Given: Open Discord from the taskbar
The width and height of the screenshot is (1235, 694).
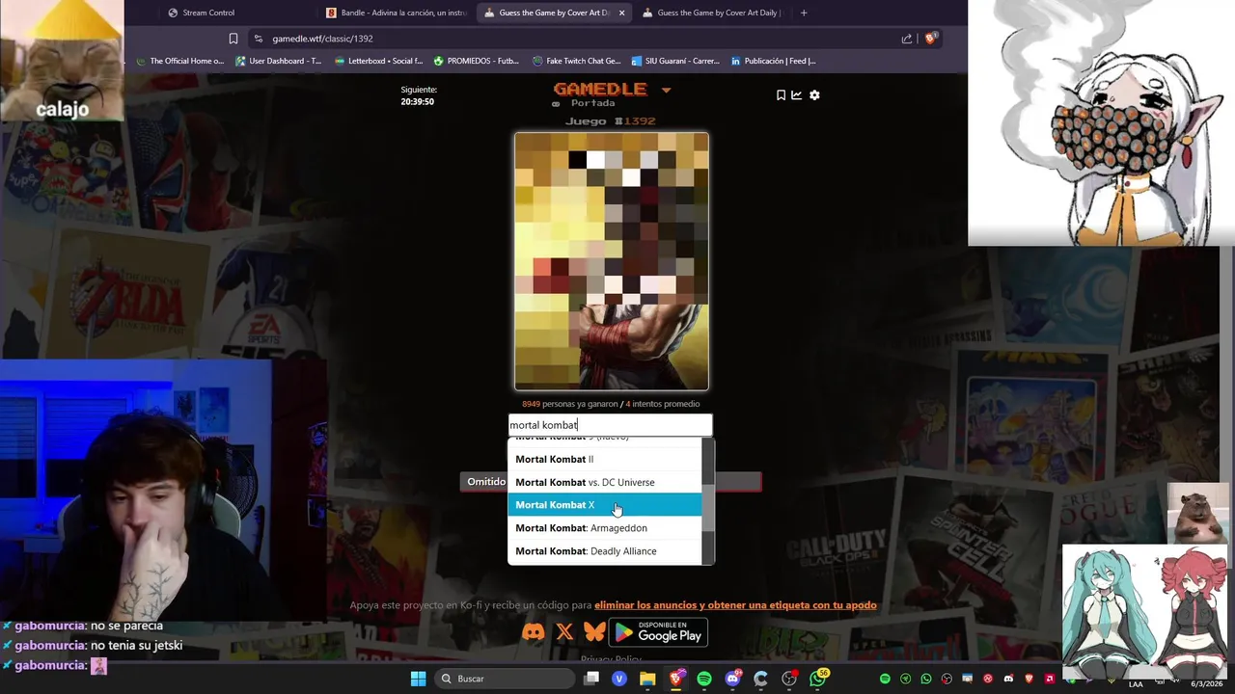Looking at the screenshot, I should coord(733,679).
